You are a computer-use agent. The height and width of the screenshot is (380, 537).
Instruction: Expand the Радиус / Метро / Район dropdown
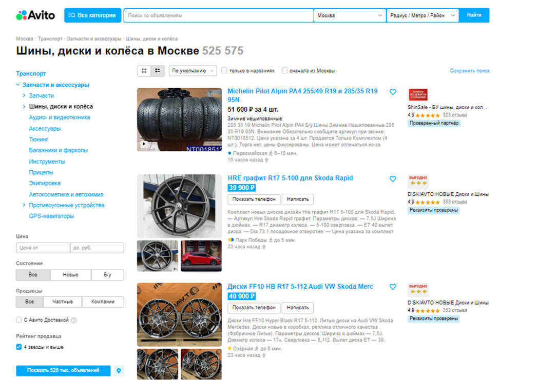point(423,15)
